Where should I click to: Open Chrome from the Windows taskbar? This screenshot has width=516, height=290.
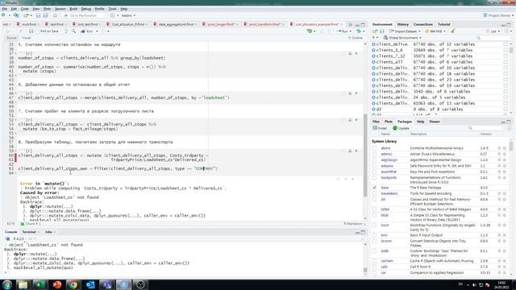click(x=73, y=284)
